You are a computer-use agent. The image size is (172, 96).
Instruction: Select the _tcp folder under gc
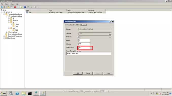(16, 26)
